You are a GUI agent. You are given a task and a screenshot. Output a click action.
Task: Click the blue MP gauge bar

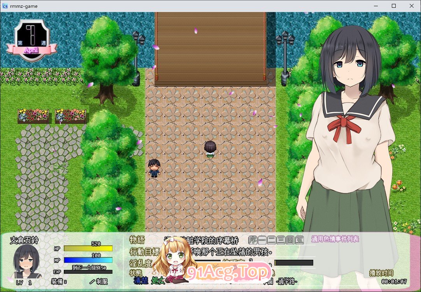pyautogui.click(x=88, y=260)
